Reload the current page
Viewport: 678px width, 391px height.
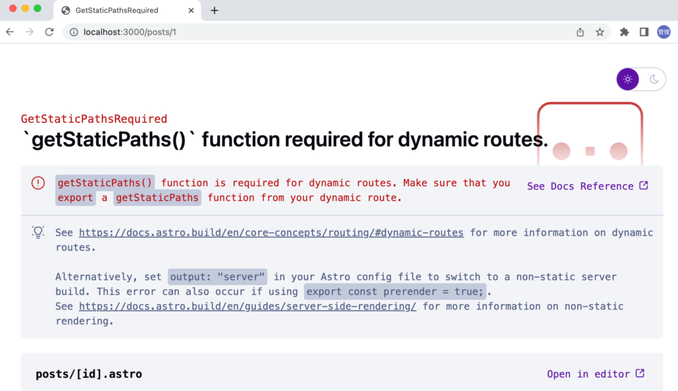[49, 32]
